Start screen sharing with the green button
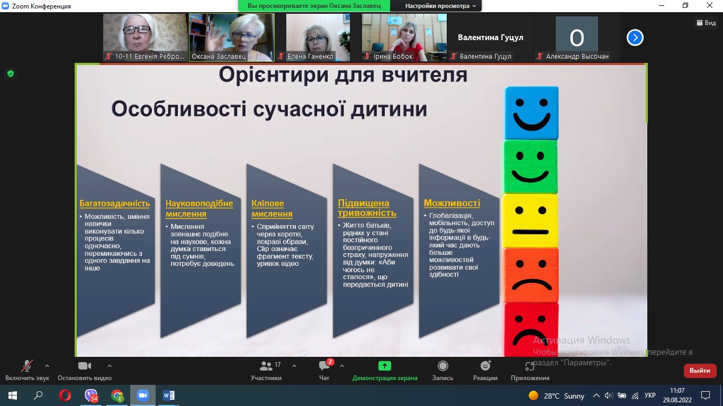This screenshot has width=723, height=406. coord(385,366)
